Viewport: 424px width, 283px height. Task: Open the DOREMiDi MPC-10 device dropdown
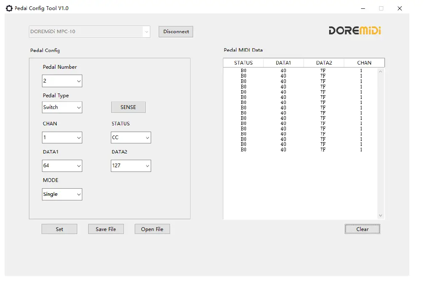click(89, 31)
